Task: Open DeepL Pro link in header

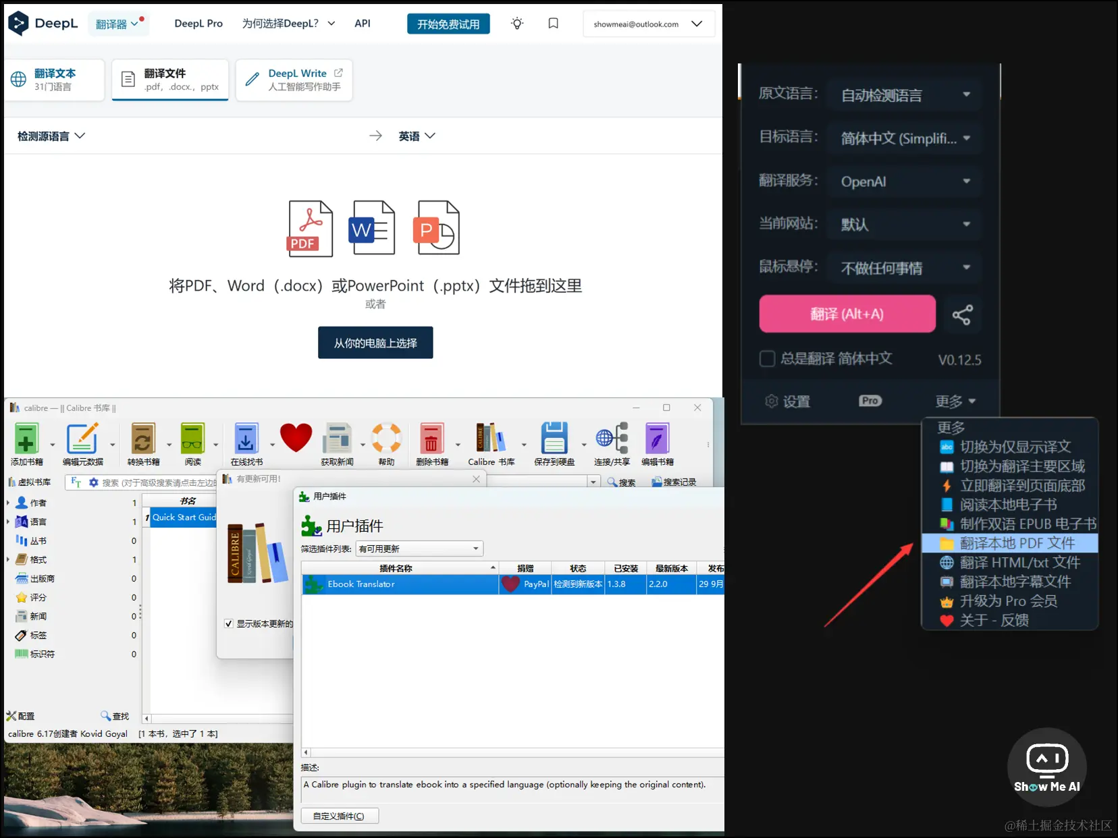Action: point(198,24)
